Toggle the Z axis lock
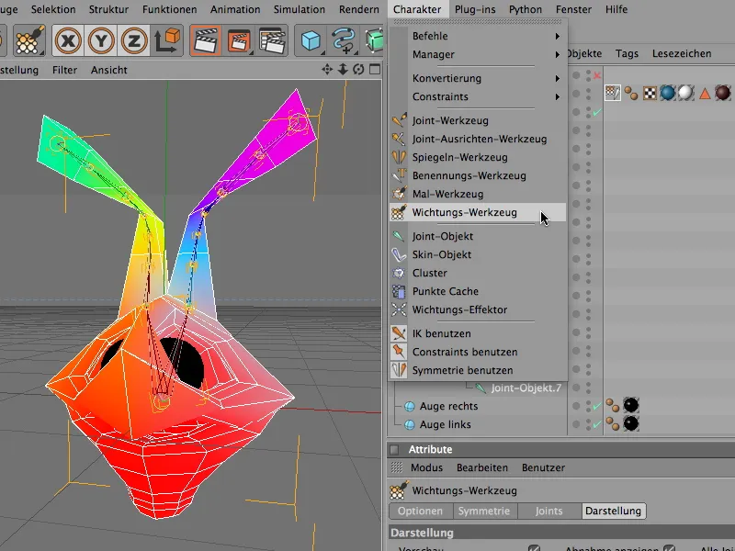Viewport: 735px width, 551px height. point(133,40)
